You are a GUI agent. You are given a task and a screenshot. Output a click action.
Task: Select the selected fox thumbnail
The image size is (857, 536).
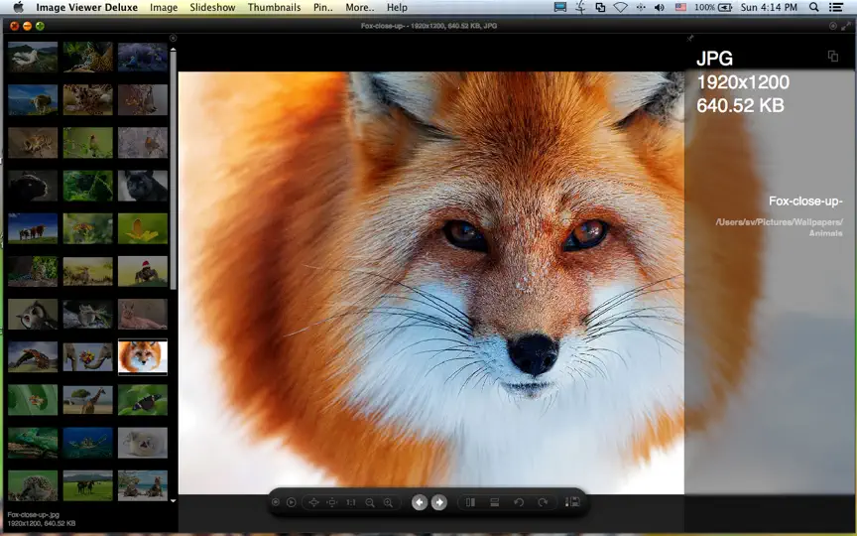[143, 357]
